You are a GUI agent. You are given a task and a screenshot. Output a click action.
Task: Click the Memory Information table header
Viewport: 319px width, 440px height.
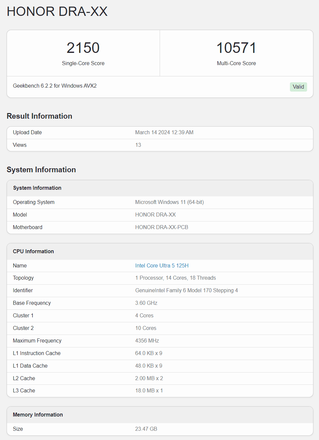(38, 415)
